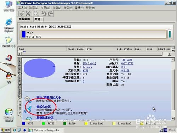177x133 pixels.
Task: Click the [No label] volume label link
Action: [90, 63]
